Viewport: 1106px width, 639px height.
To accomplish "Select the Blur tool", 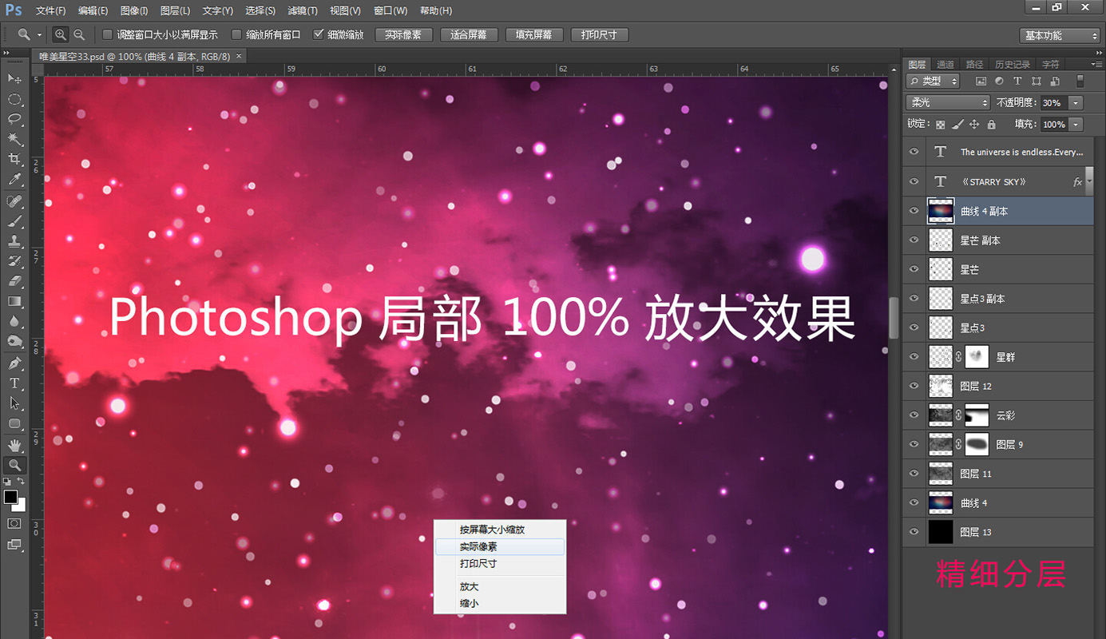I will pyautogui.click(x=14, y=321).
